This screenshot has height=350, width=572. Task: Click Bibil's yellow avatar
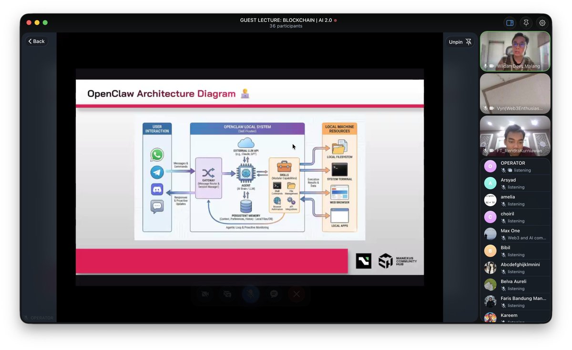tap(490, 251)
